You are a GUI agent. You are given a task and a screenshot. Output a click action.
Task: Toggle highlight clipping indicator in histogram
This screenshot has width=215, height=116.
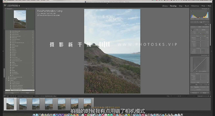[x=208, y=11]
